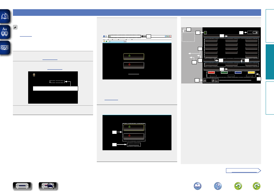Open the address bar history dropdown arrow
This screenshot has width=274, height=194.
[165, 36]
